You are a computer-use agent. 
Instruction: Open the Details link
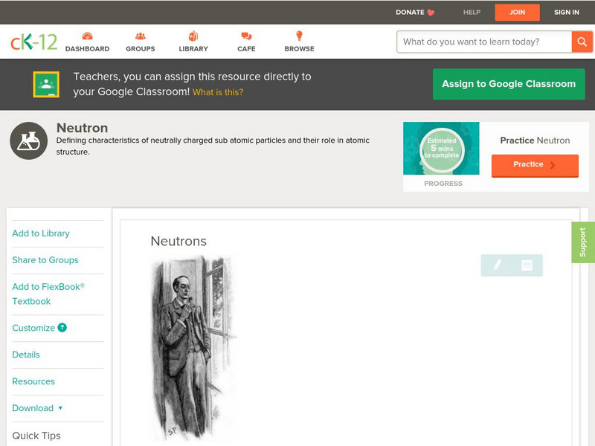pyautogui.click(x=26, y=355)
